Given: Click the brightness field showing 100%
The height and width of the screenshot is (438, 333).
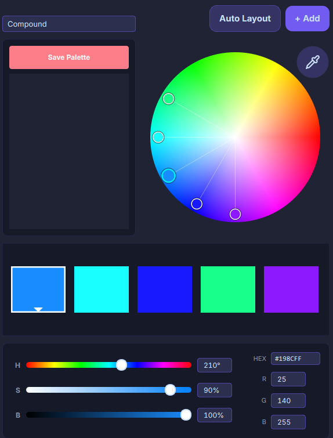Looking at the screenshot, I should coord(215,415).
